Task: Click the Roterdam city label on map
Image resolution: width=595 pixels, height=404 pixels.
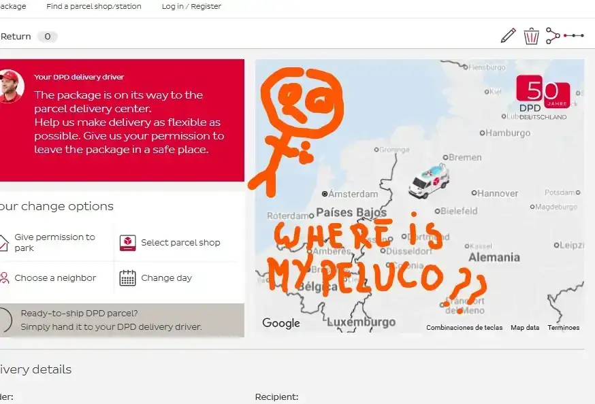Action: (x=288, y=216)
